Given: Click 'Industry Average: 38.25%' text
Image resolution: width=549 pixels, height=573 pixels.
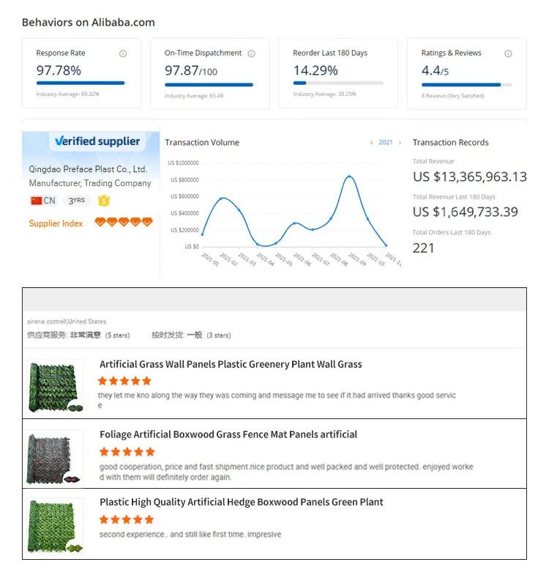Looking at the screenshot, I should click(324, 94).
